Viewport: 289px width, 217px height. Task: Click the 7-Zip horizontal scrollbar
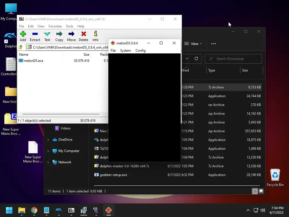click(x=61, y=114)
